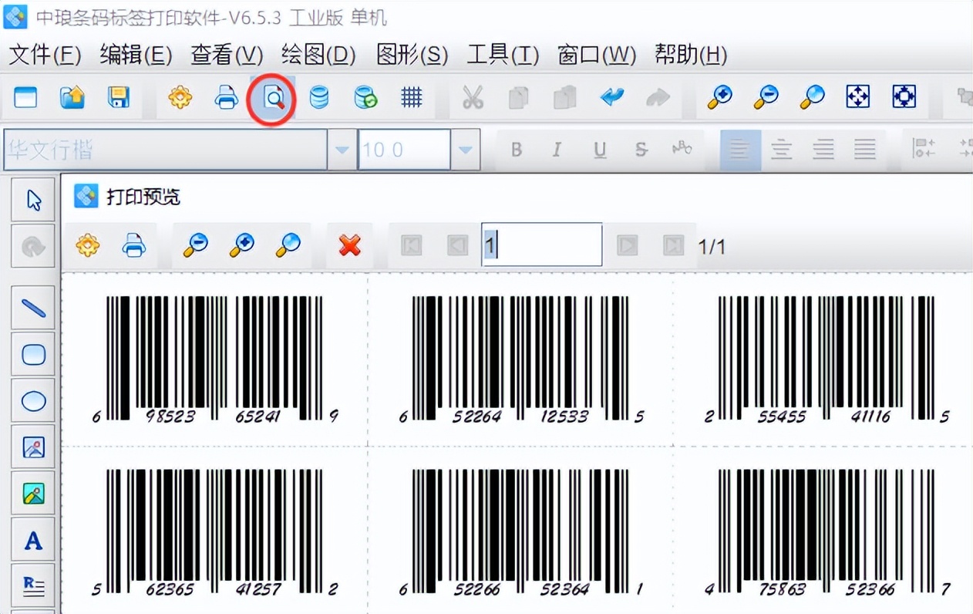Click the cut scissors icon

pyautogui.click(x=473, y=97)
